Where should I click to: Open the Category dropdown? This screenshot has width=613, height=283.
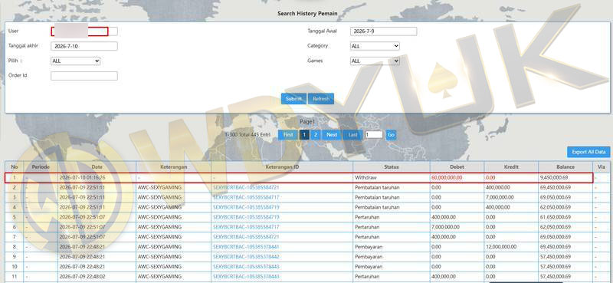375,46
